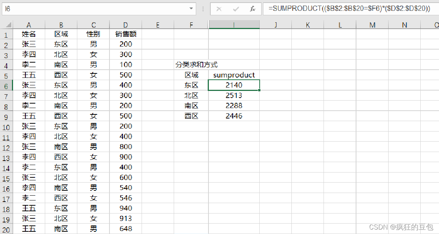439x234 pixels.
Task: Select column F header
Action: [191, 25]
